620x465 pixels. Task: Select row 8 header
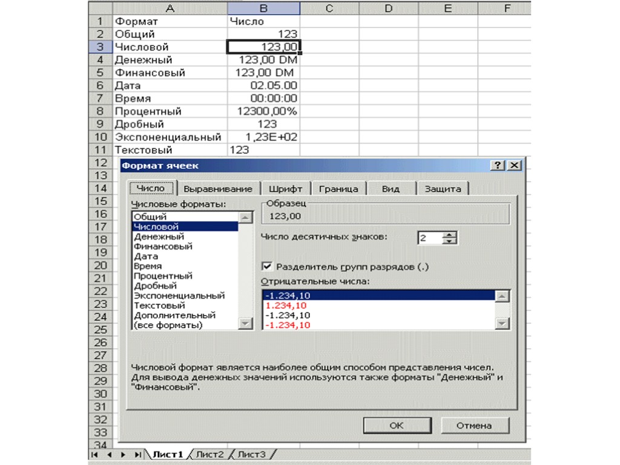(101, 111)
